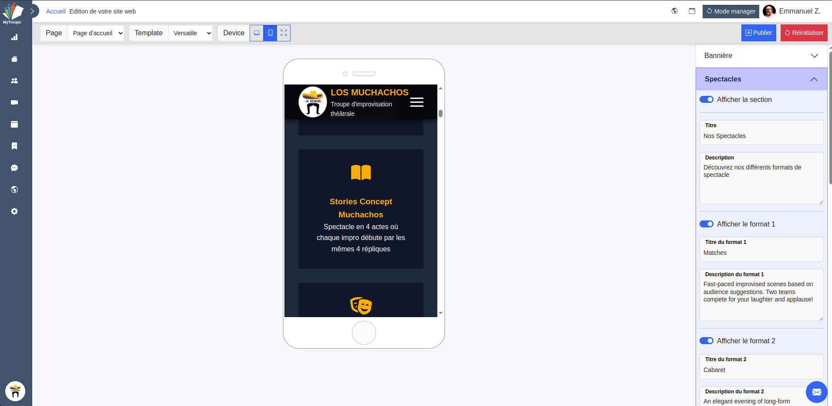Open the members section icon

[14, 81]
